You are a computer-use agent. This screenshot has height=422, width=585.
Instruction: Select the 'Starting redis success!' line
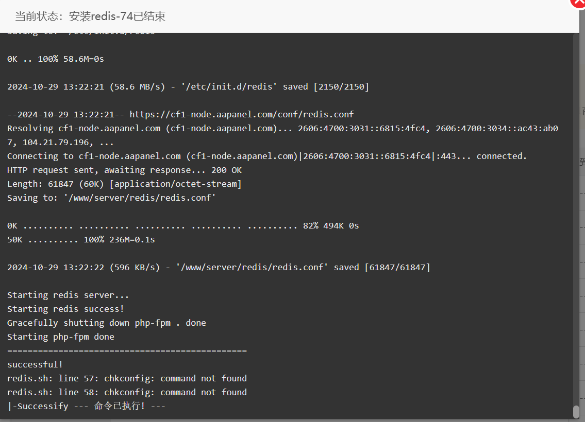click(65, 309)
